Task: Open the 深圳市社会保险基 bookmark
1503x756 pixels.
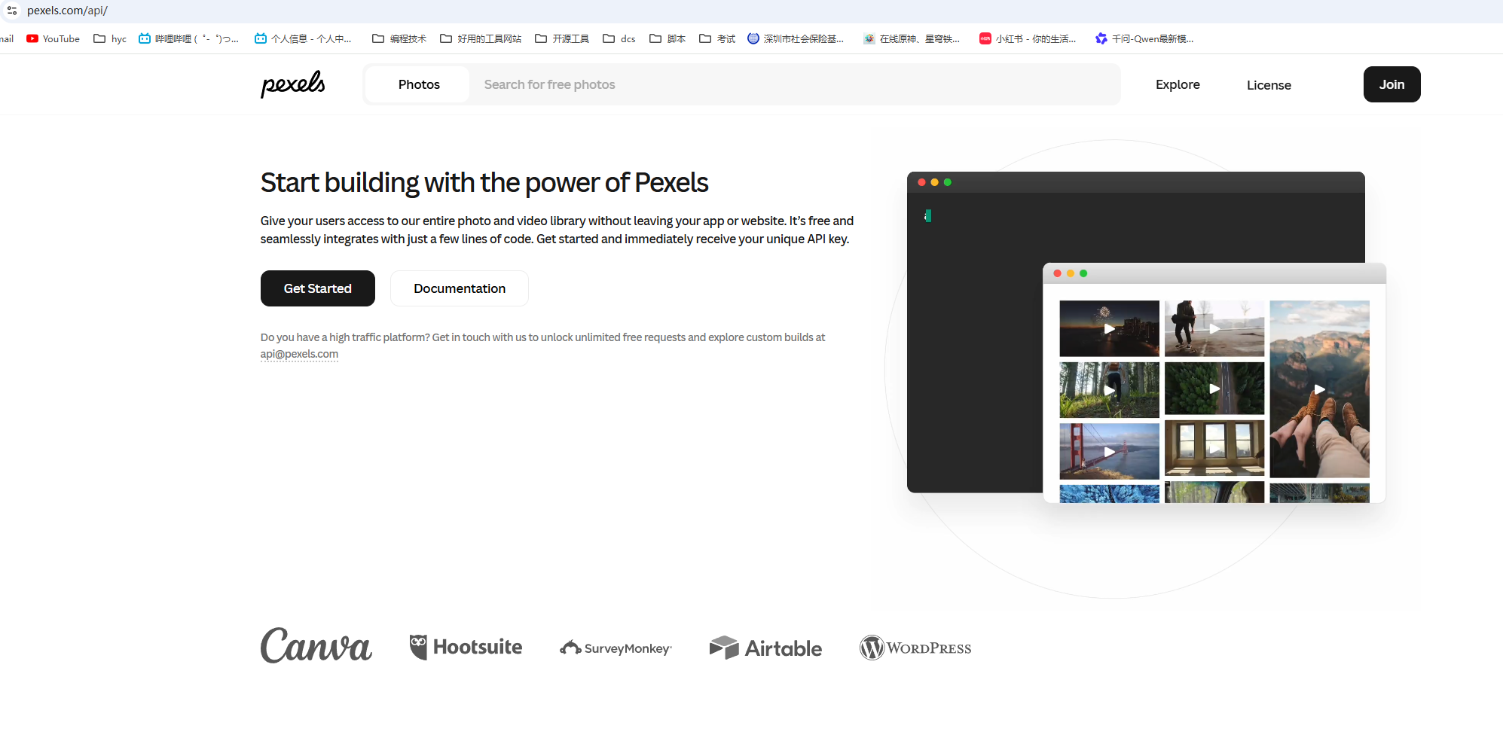Action: click(796, 38)
